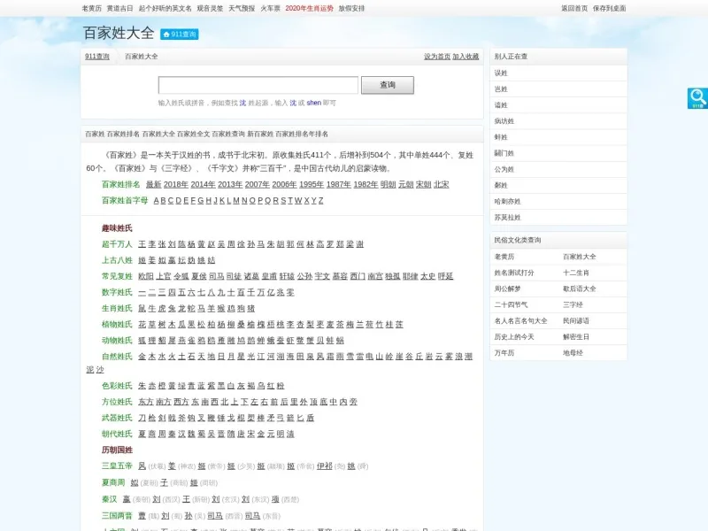708x531 pixels.
Task: Click surname 粉 in 色彩姓氏 row
Action: pos(281,386)
